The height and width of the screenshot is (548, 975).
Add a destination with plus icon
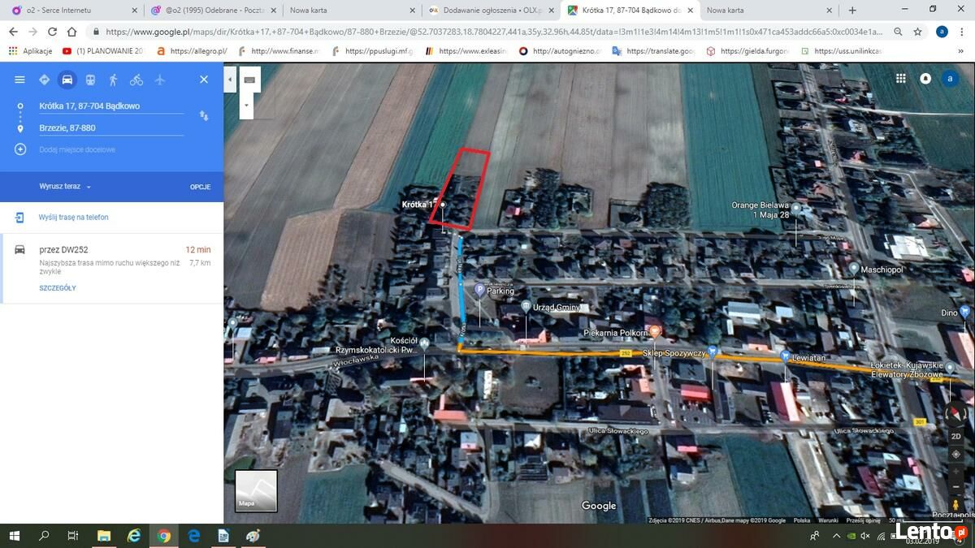click(20, 149)
